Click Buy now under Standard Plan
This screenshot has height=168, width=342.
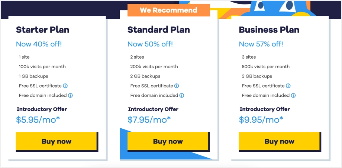(168, 141)
